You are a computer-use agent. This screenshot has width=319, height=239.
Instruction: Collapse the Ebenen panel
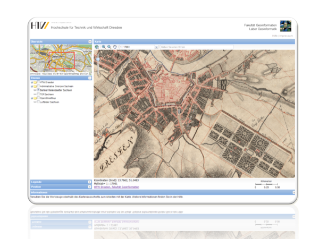point(90,78)
